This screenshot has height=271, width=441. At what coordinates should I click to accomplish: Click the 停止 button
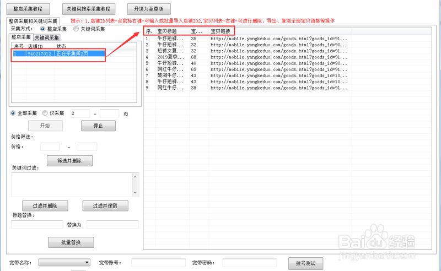[98, 126]
